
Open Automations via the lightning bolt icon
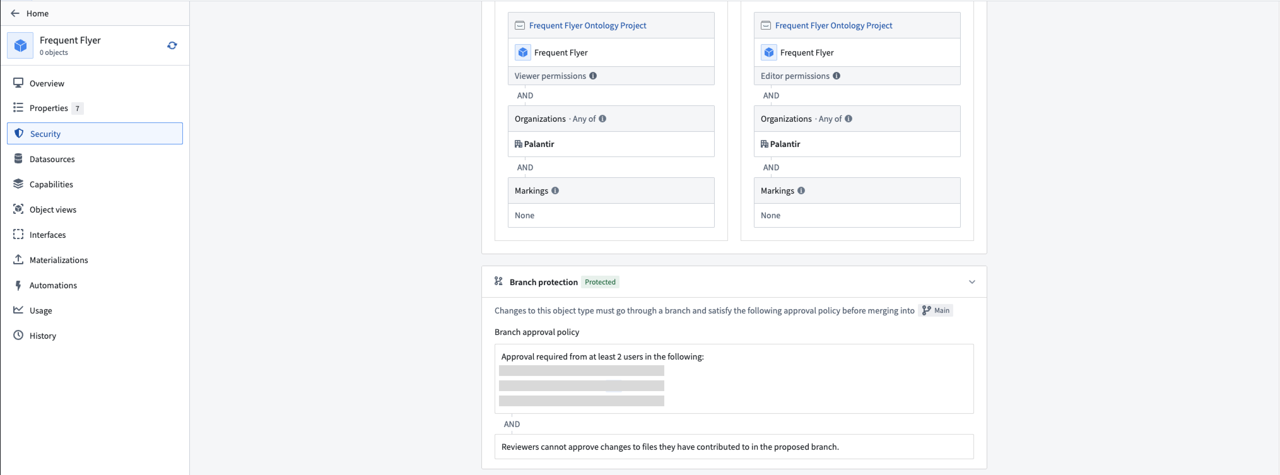[x=18, y=285]
